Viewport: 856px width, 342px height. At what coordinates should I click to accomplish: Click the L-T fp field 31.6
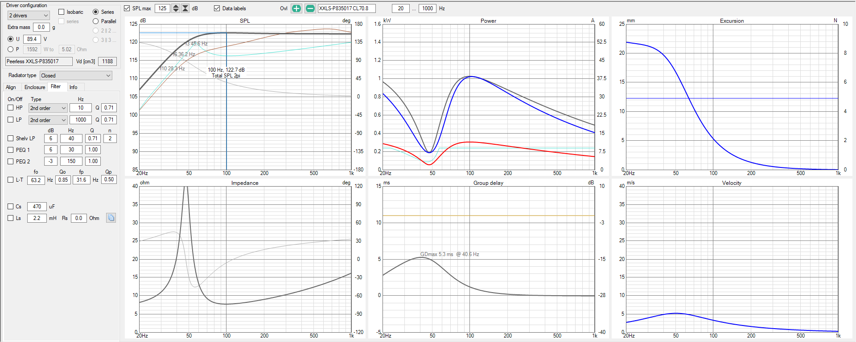point(82,180)
